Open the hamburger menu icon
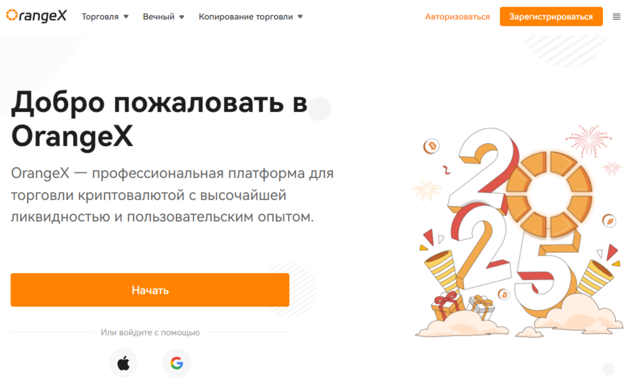632x384 pixels. coord(616,17)
